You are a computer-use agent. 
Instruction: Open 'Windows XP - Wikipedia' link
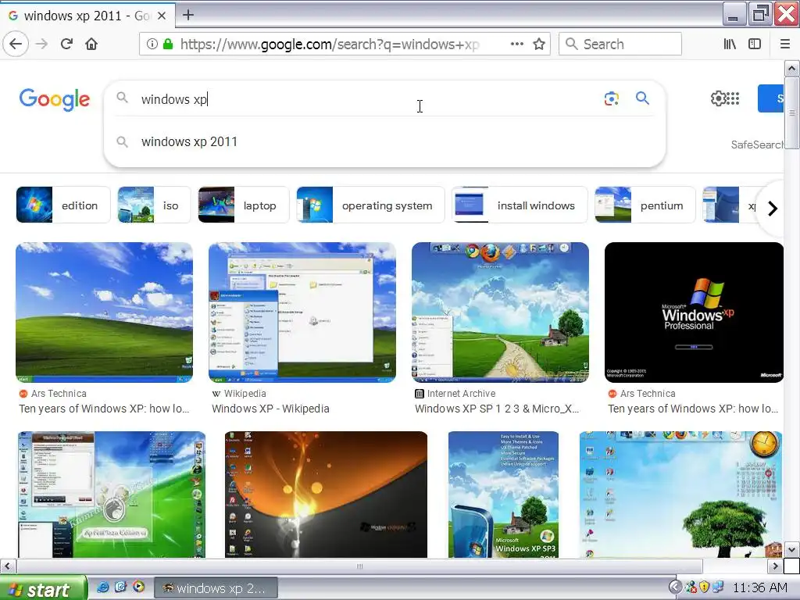click(x=270, y=409)
